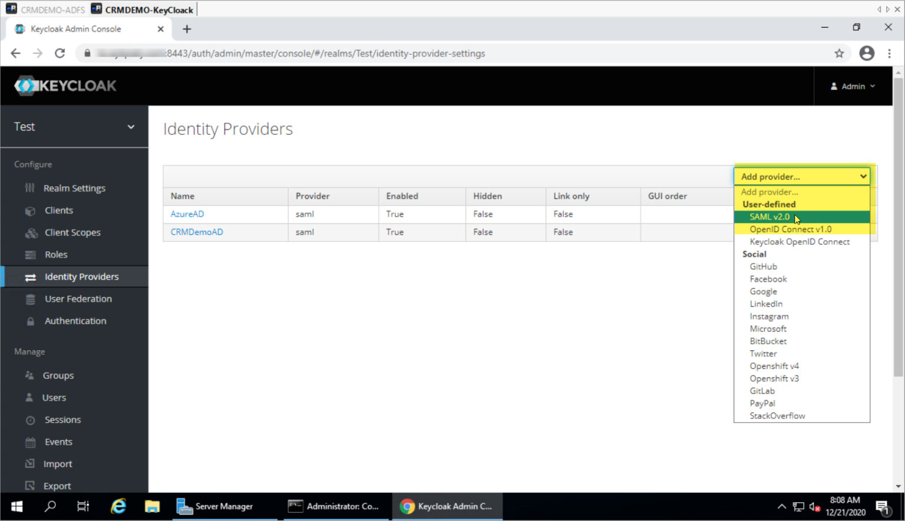Open the CRMDemoAD identity provider
This screenshot has width=905, height=521.
(197, 232)
